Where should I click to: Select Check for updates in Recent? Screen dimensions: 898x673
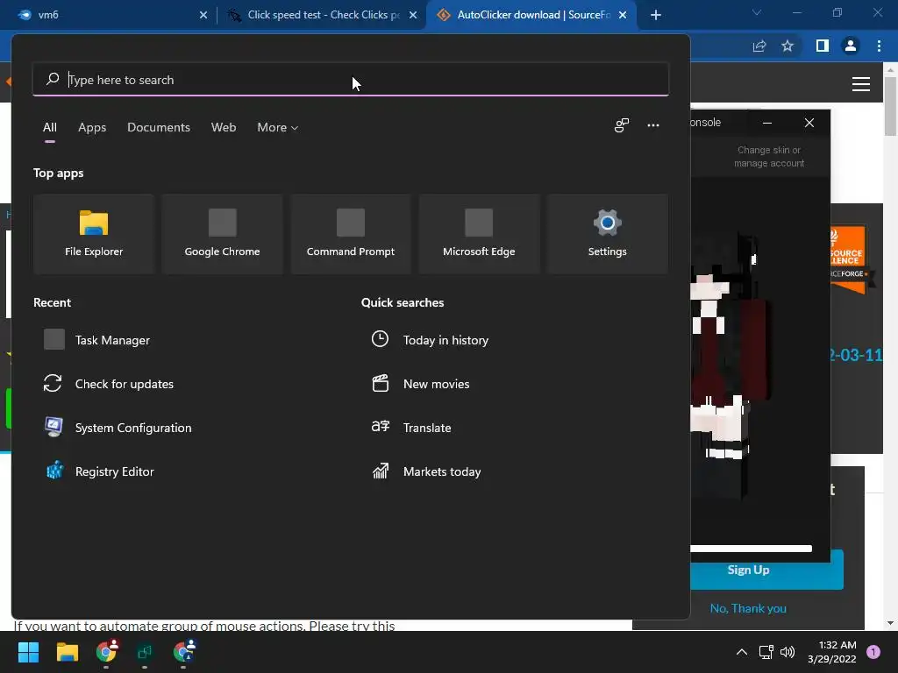[x=109, y=384]
